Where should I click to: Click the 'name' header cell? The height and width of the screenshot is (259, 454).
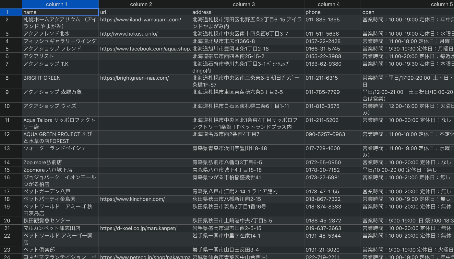point(60,12)
